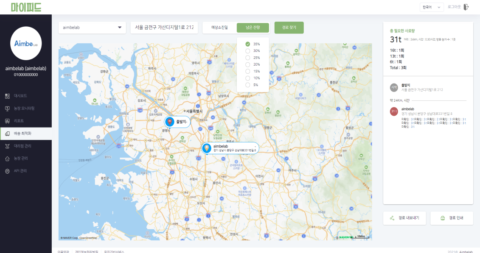Click the '6t : 1회' line
The height and width of the screenshot is (253, 480).
[x=396, y=62]
